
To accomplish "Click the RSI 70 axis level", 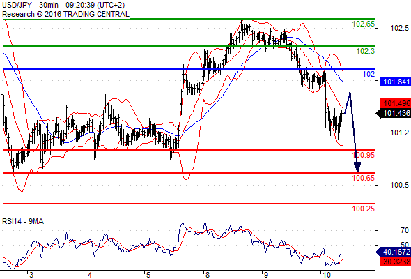I will tap(405, 230).
